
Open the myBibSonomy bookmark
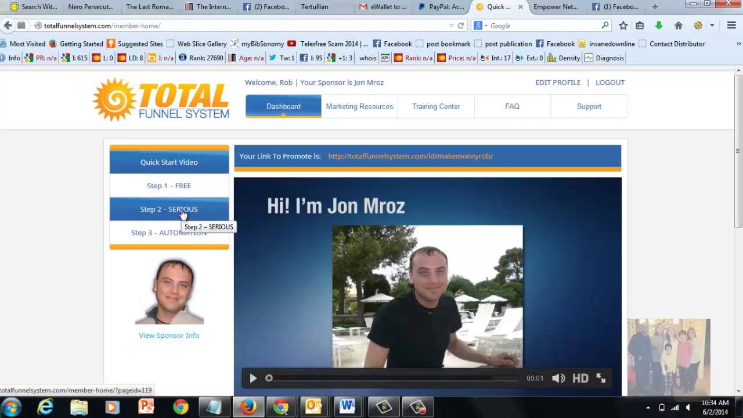[257, 44]
